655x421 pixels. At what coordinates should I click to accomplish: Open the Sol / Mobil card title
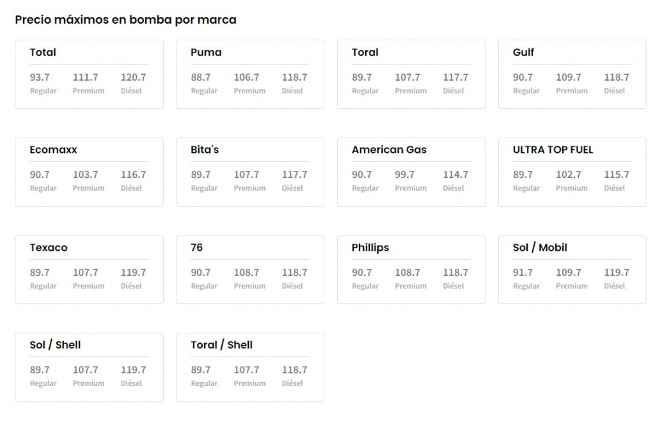(x=540, y=248)
